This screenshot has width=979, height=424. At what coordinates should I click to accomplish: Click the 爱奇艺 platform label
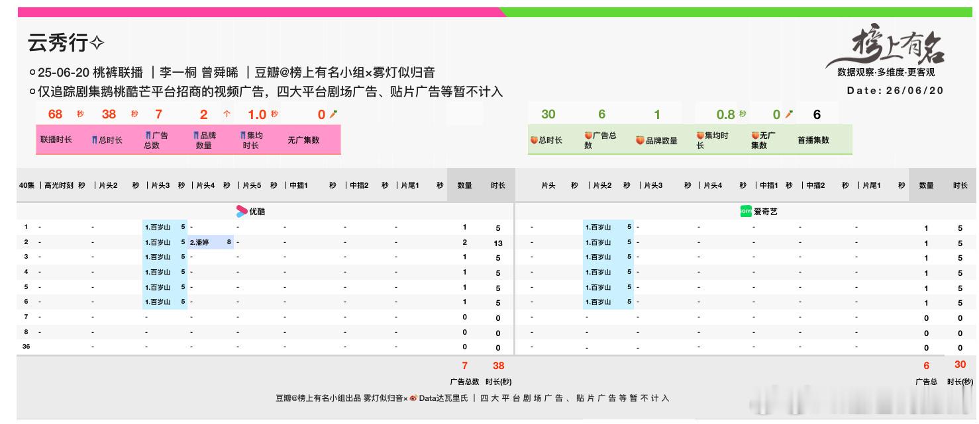tap(766, 212)
